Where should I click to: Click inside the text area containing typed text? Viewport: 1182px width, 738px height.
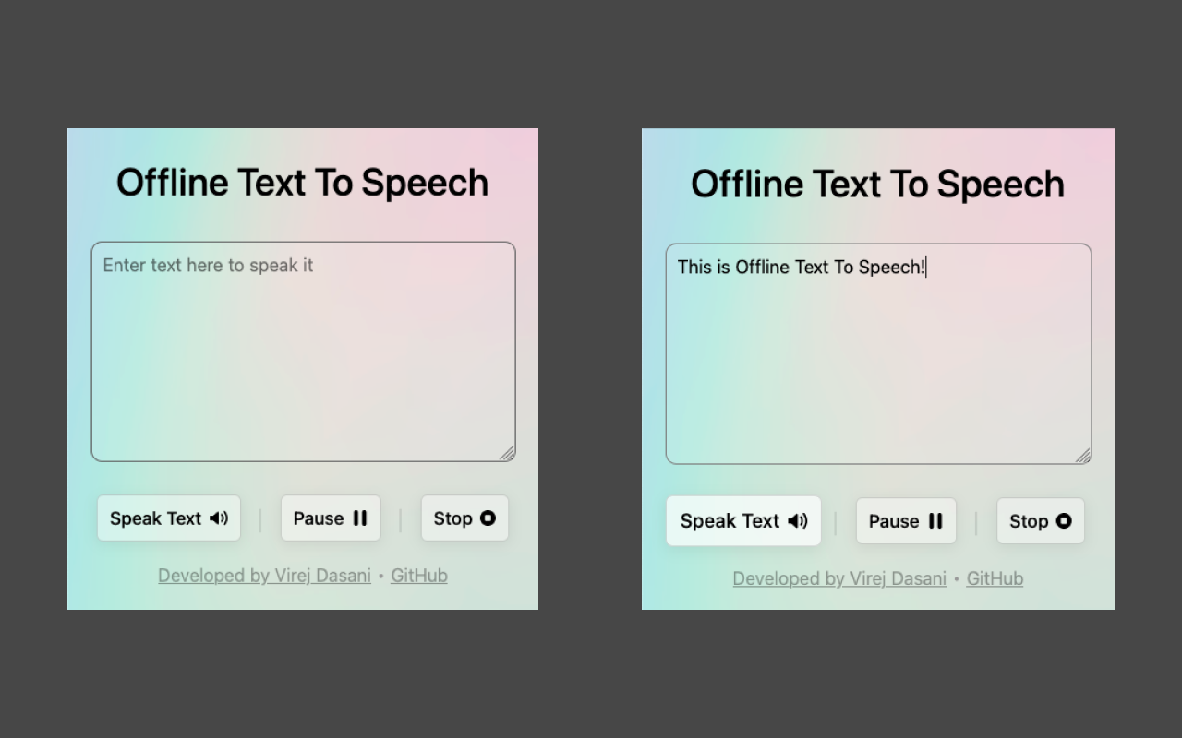(x=877, y=353)
